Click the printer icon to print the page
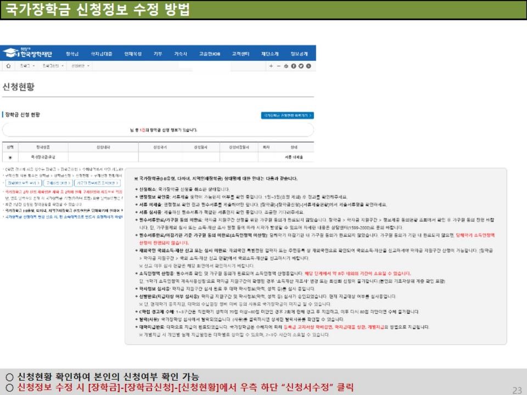The image size is (527, 395). click(286, 66)
